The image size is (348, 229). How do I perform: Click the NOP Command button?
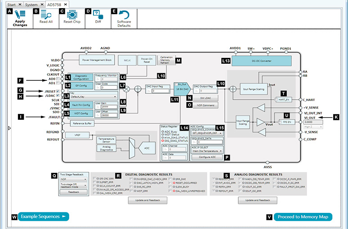[205, 106]
